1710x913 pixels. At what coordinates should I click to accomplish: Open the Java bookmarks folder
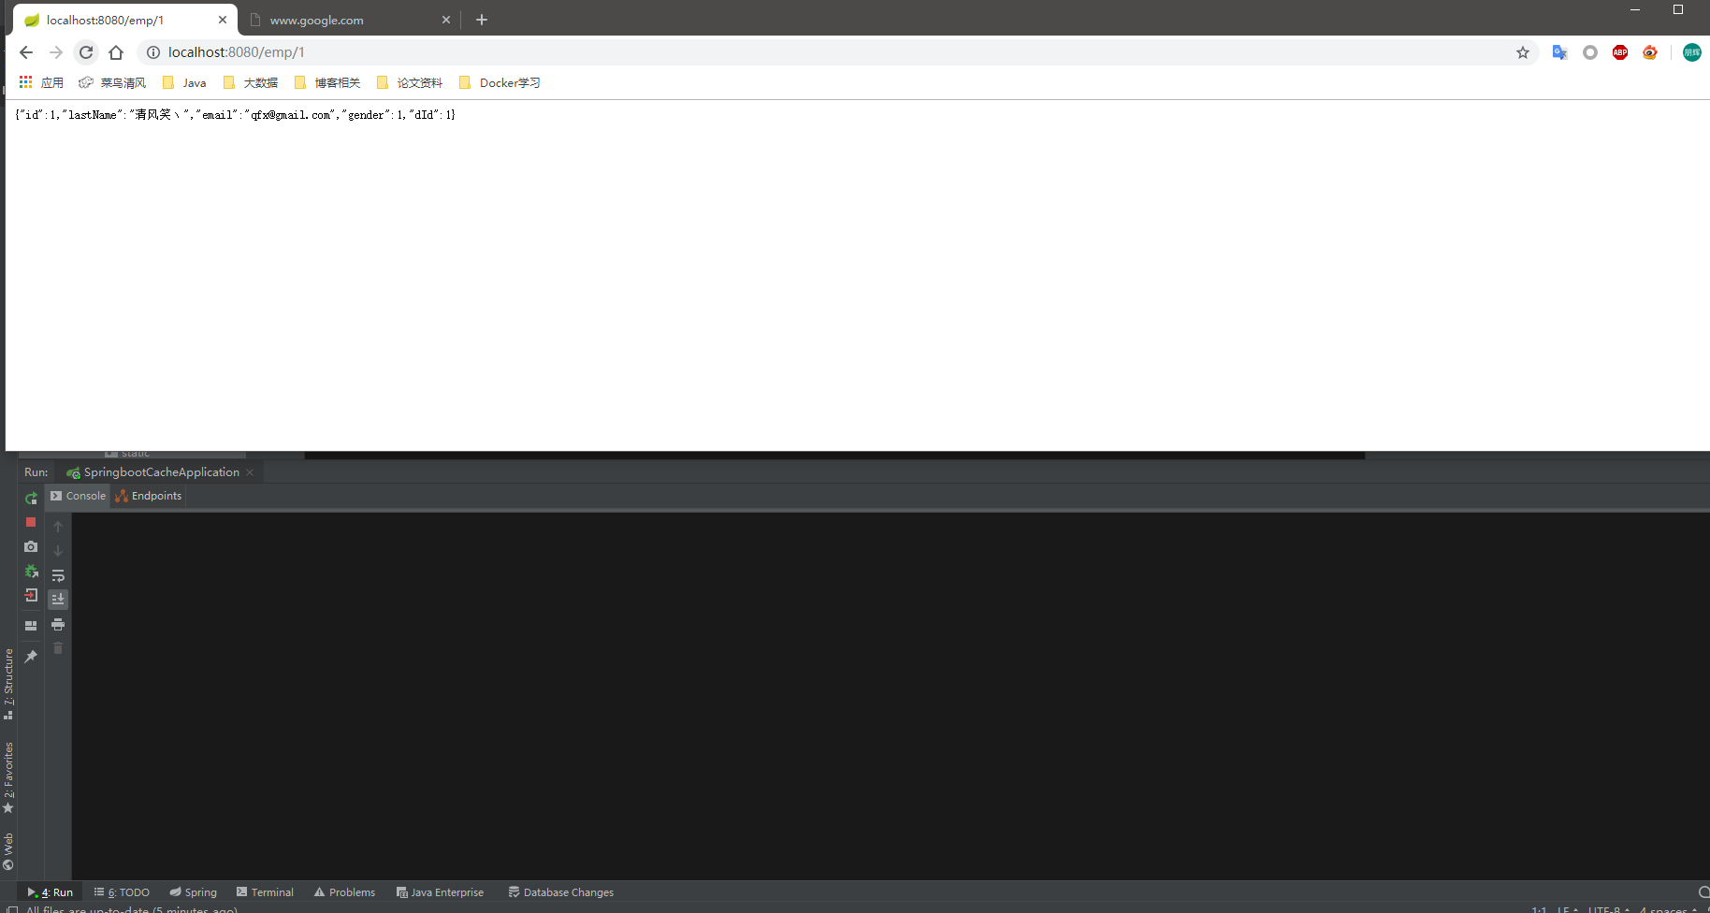[x=184, y=82]
